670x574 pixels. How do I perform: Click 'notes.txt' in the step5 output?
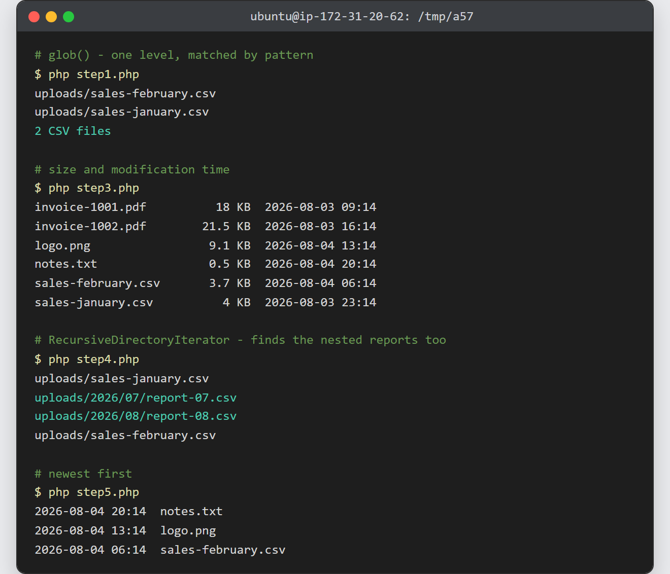(191, 512)
